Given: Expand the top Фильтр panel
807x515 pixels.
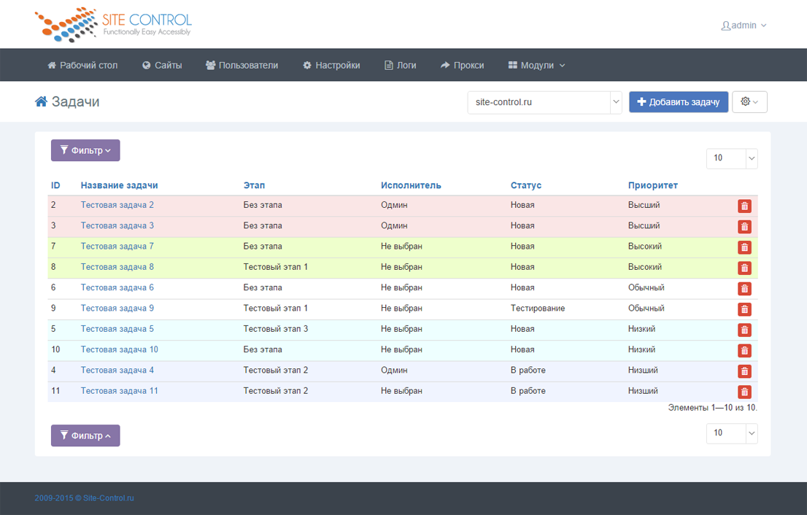Looking at the screenshot, I should point(85,150).
